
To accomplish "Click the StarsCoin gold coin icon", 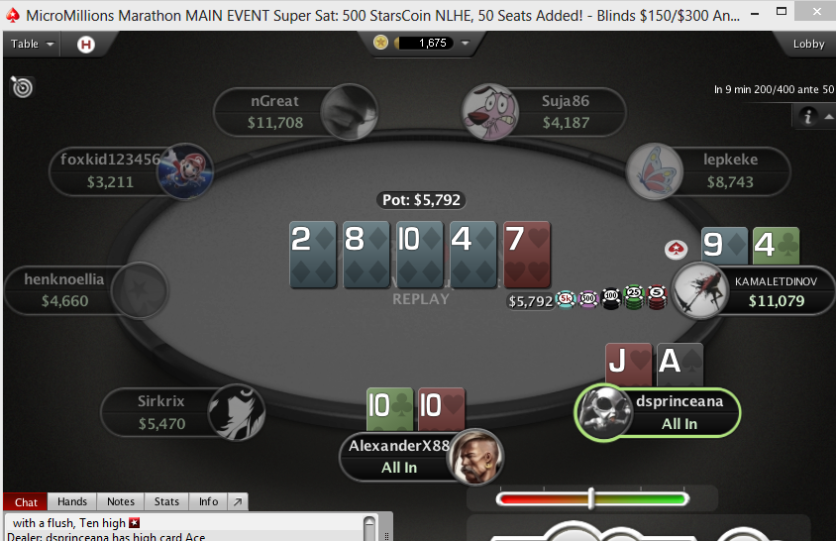I will pyautogui.click(x=380, y=43).
